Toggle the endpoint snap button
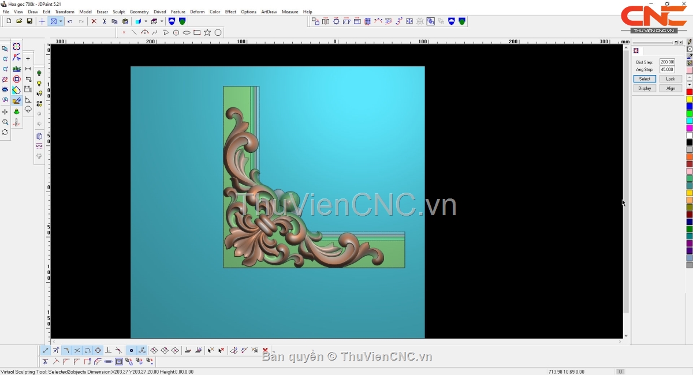Screen dimensions: 693x375 (x=46, y=350)
